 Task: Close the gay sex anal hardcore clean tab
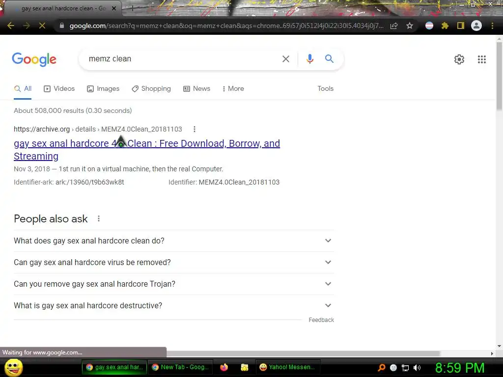(114, 8)
